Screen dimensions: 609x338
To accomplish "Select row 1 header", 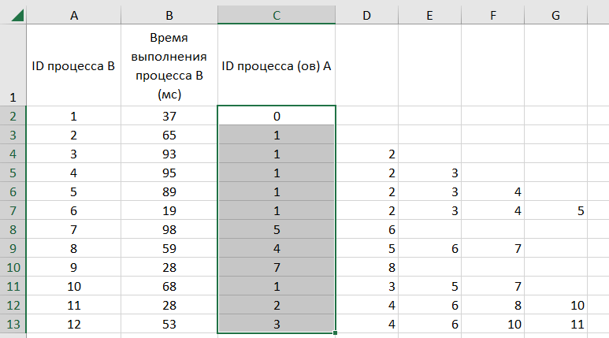I will pos(13,66).
